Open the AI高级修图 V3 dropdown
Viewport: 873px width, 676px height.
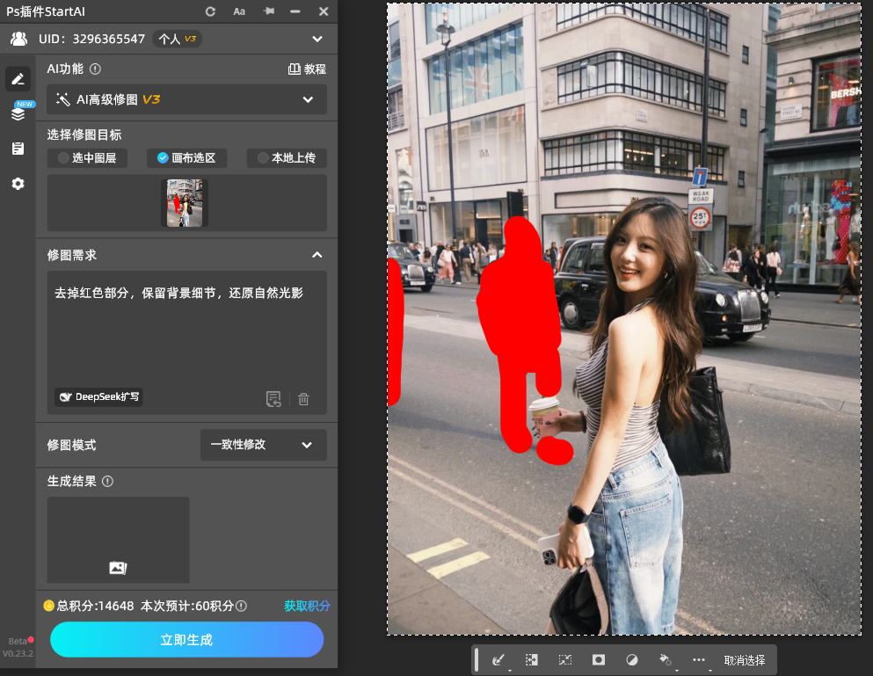click(186, 99)
